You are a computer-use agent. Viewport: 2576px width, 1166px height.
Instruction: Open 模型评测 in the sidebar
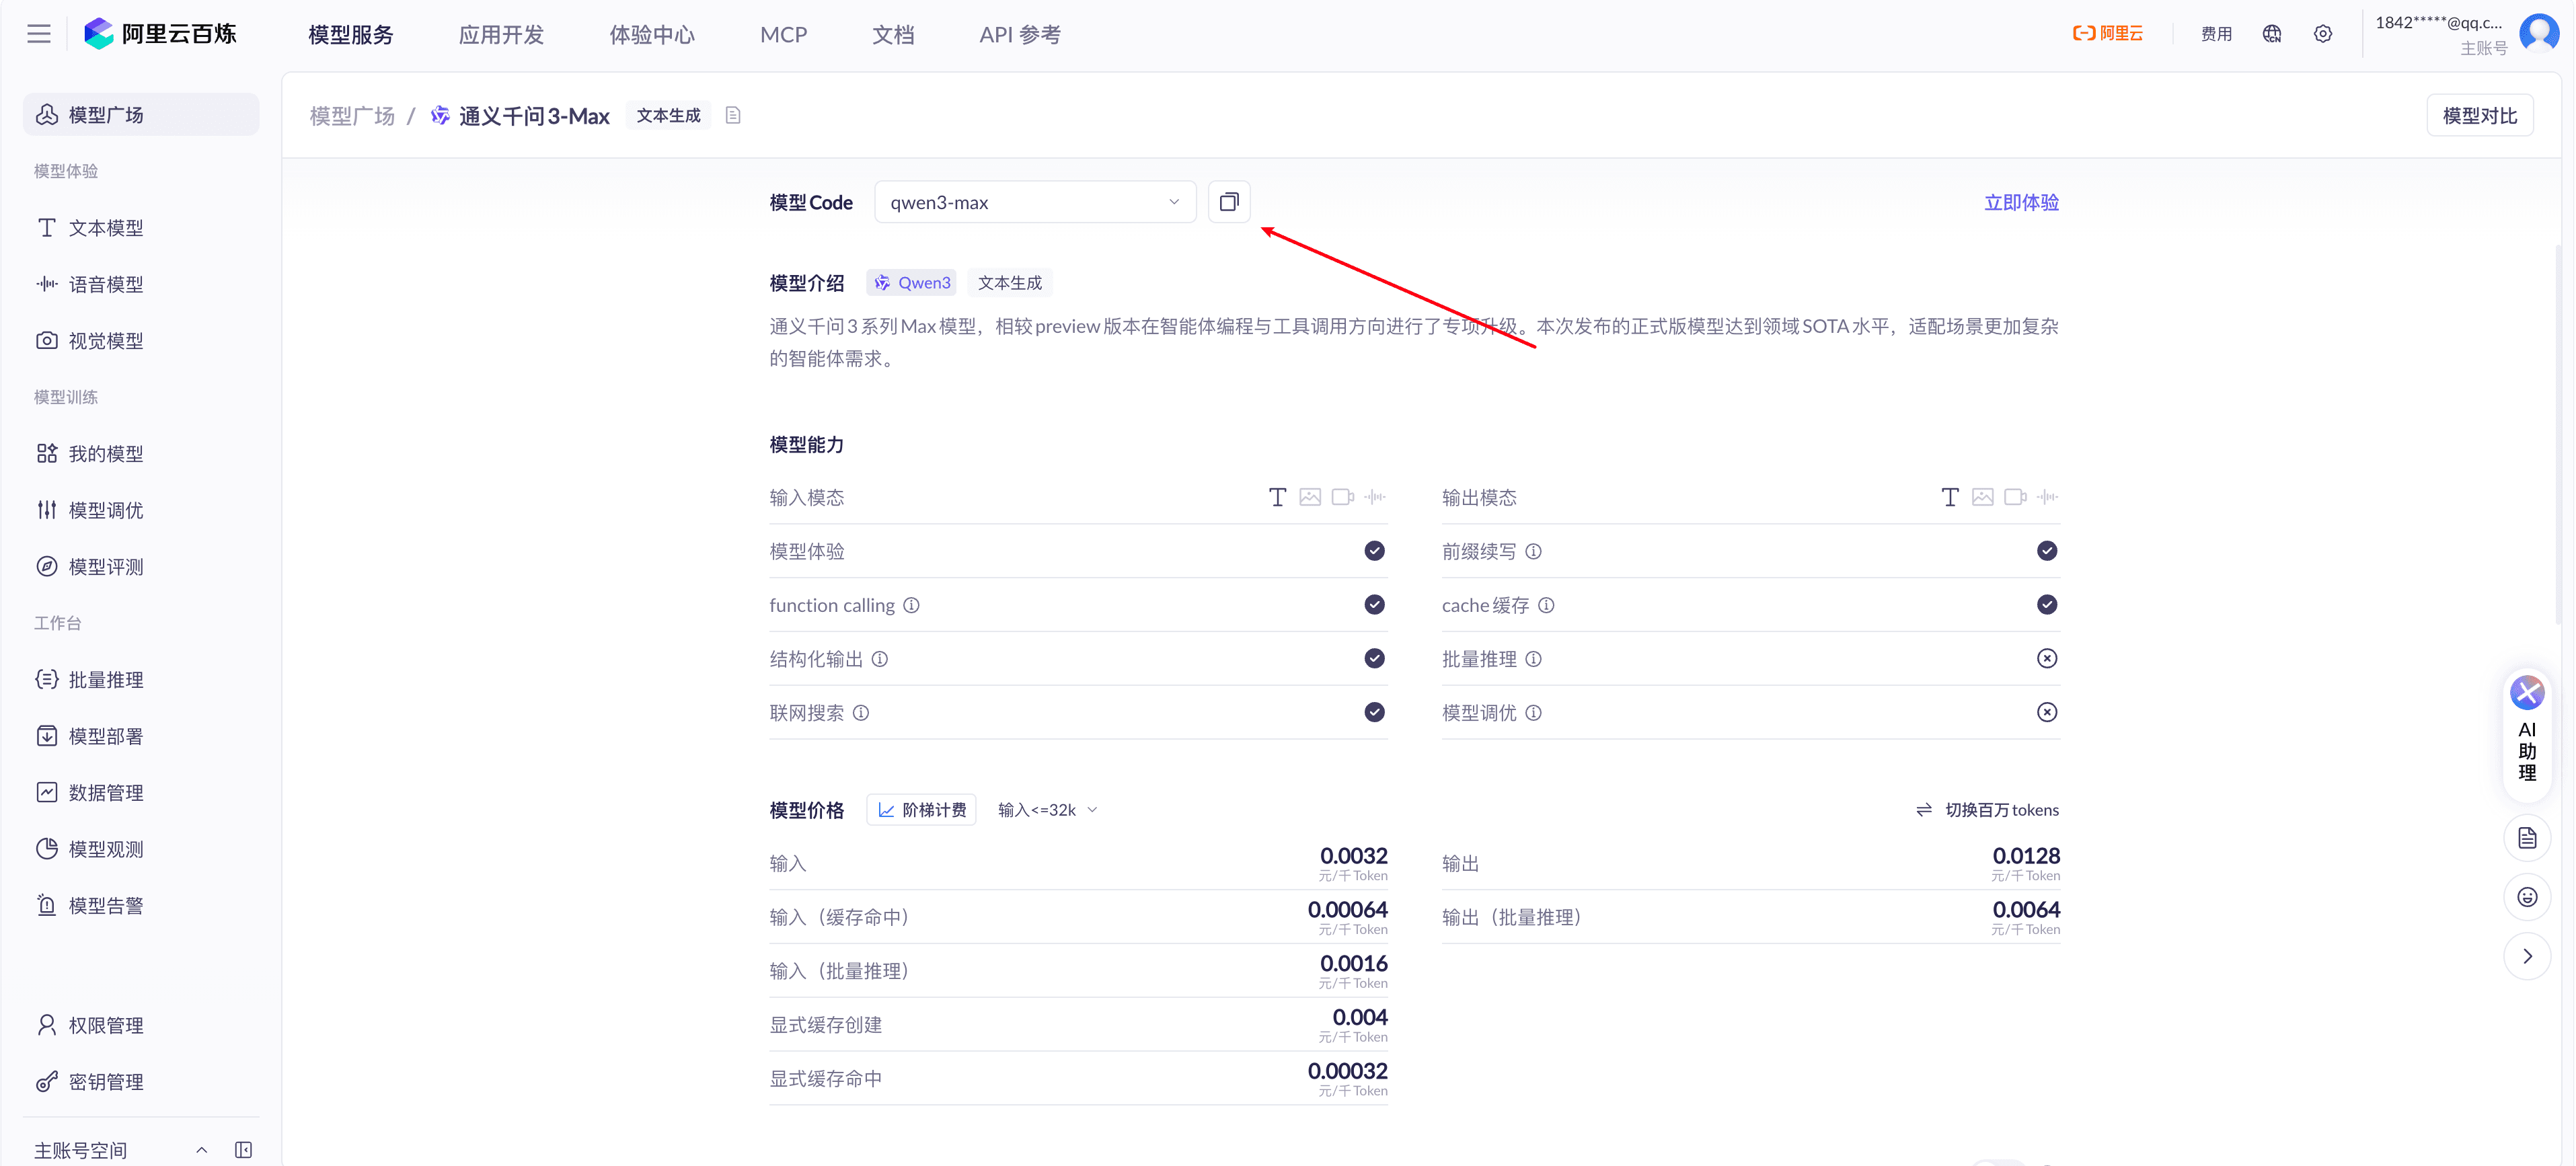pos(107,566)
